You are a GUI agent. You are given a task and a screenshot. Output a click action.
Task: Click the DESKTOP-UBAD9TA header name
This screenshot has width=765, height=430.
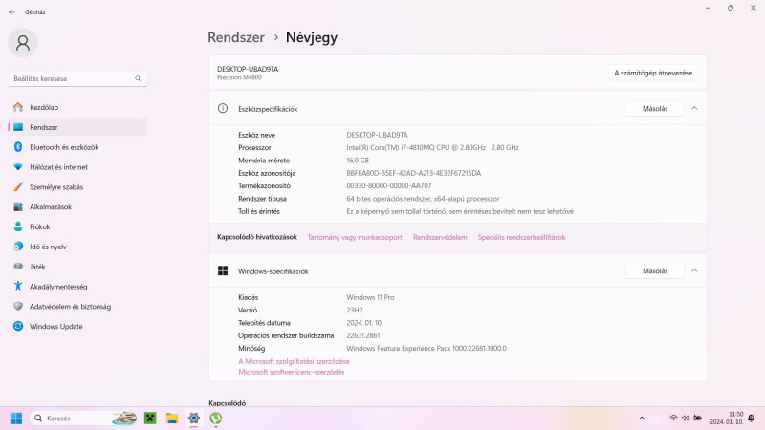[x=248, y=69]
